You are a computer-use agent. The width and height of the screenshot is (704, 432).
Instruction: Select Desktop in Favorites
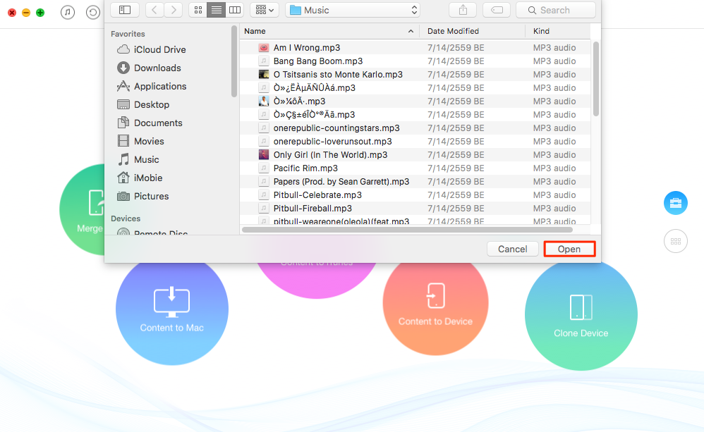(x=143, y=105)
